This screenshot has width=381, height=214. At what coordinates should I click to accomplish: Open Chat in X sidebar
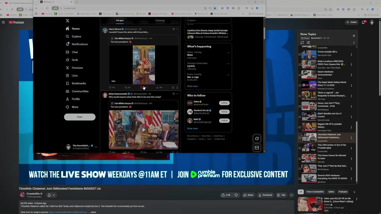point(72,52)
